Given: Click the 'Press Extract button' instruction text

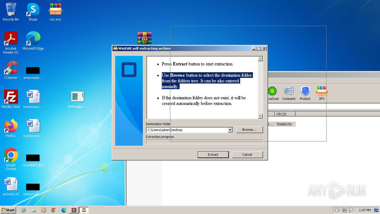Looking at the screenshot, I should pos(197,64).
